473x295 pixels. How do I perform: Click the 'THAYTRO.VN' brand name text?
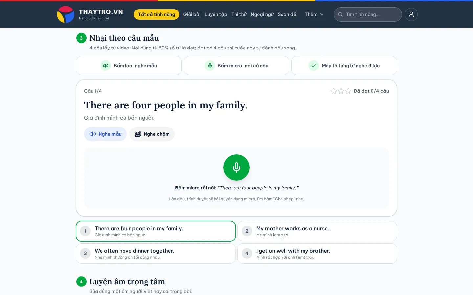tap(101, 12)
